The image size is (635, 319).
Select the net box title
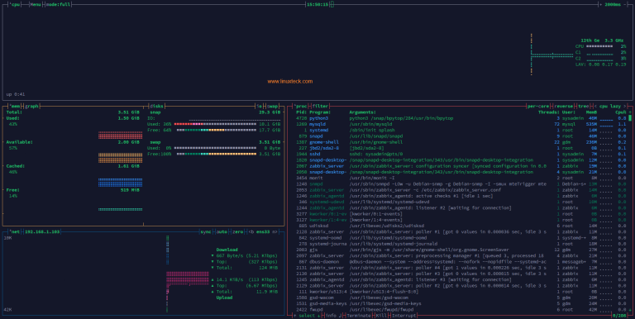click(15, 231)
